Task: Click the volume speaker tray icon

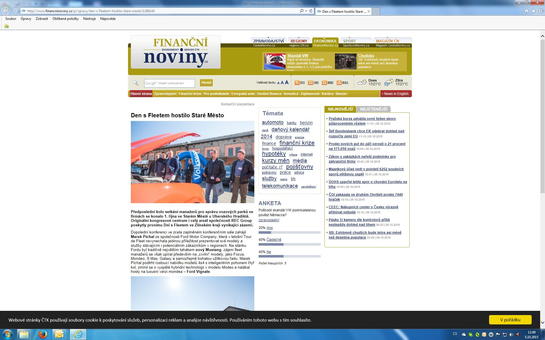Action: [x=512, y=335]
